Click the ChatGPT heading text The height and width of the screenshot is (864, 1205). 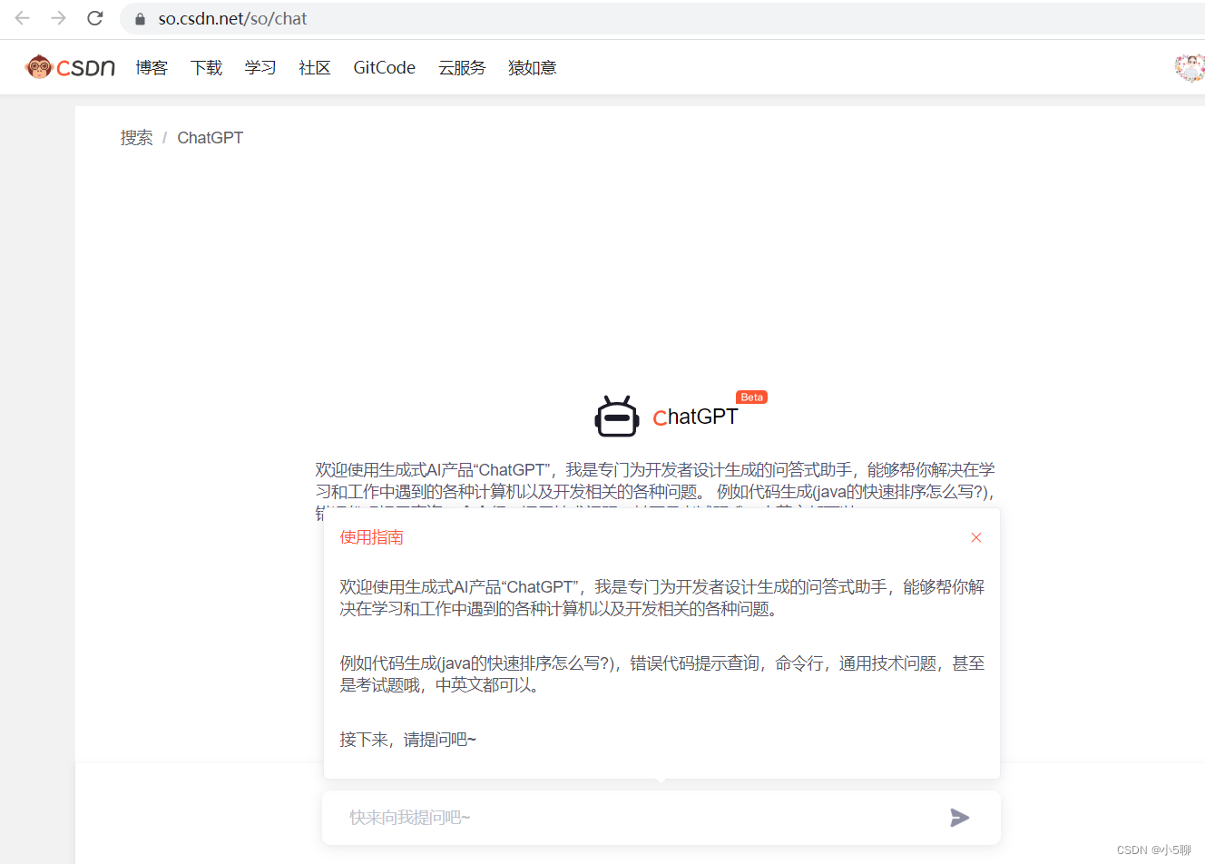[695, 417]
